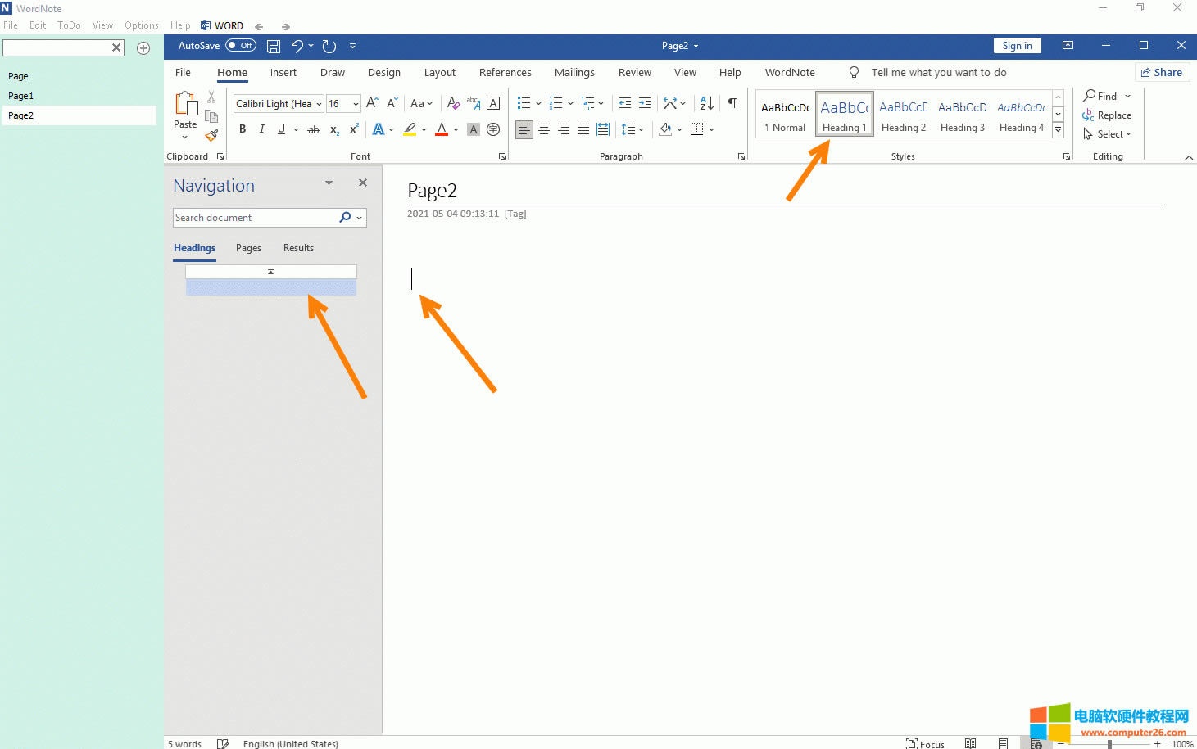Screen dimensions: 1197x749
Task: Click the Search document field
Action: pos(254,218)
